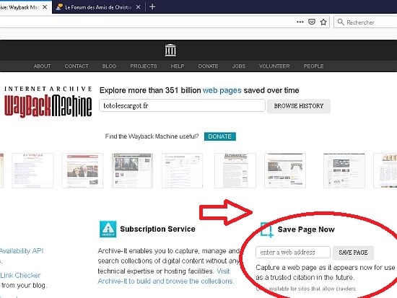
Task: Open the browser page actions ellipsis menu
Action: (300, 22)
